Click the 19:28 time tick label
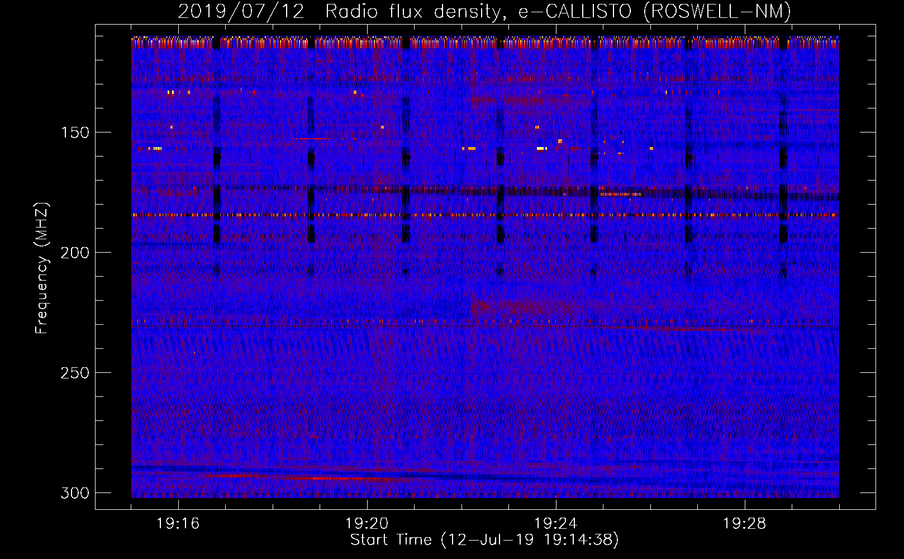This screenshot has width=904, height=559. [x=745, y=524]
